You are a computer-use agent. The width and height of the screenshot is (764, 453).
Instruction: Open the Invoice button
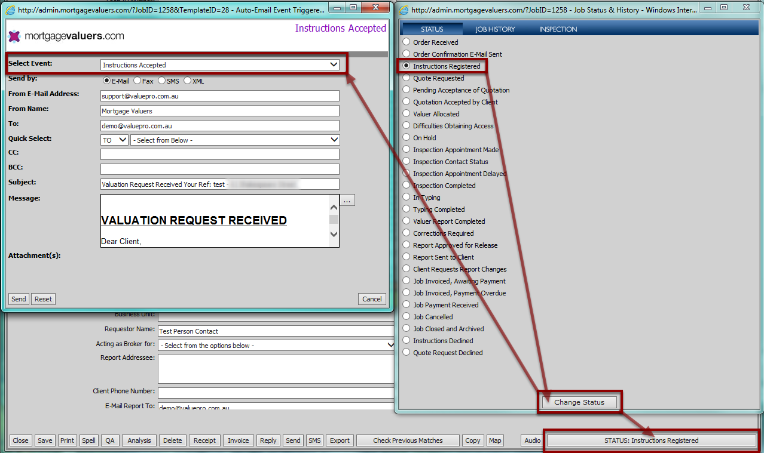pos(238,440)
